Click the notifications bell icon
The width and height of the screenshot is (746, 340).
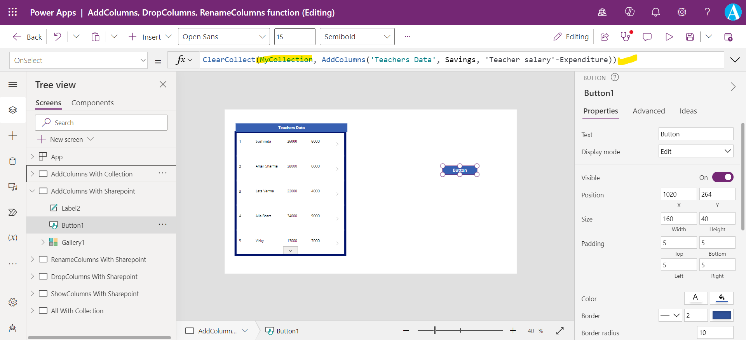(x=655, y=12)
